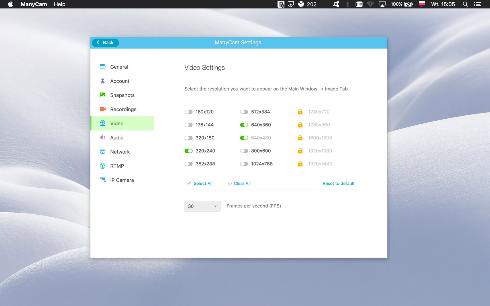This screenshot has height=306, width=490.
Task: Click the locked 1920x1080 resolution label
Action: 320,151
